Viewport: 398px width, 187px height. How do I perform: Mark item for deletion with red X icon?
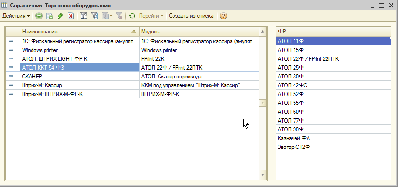[x=71, y=16]
